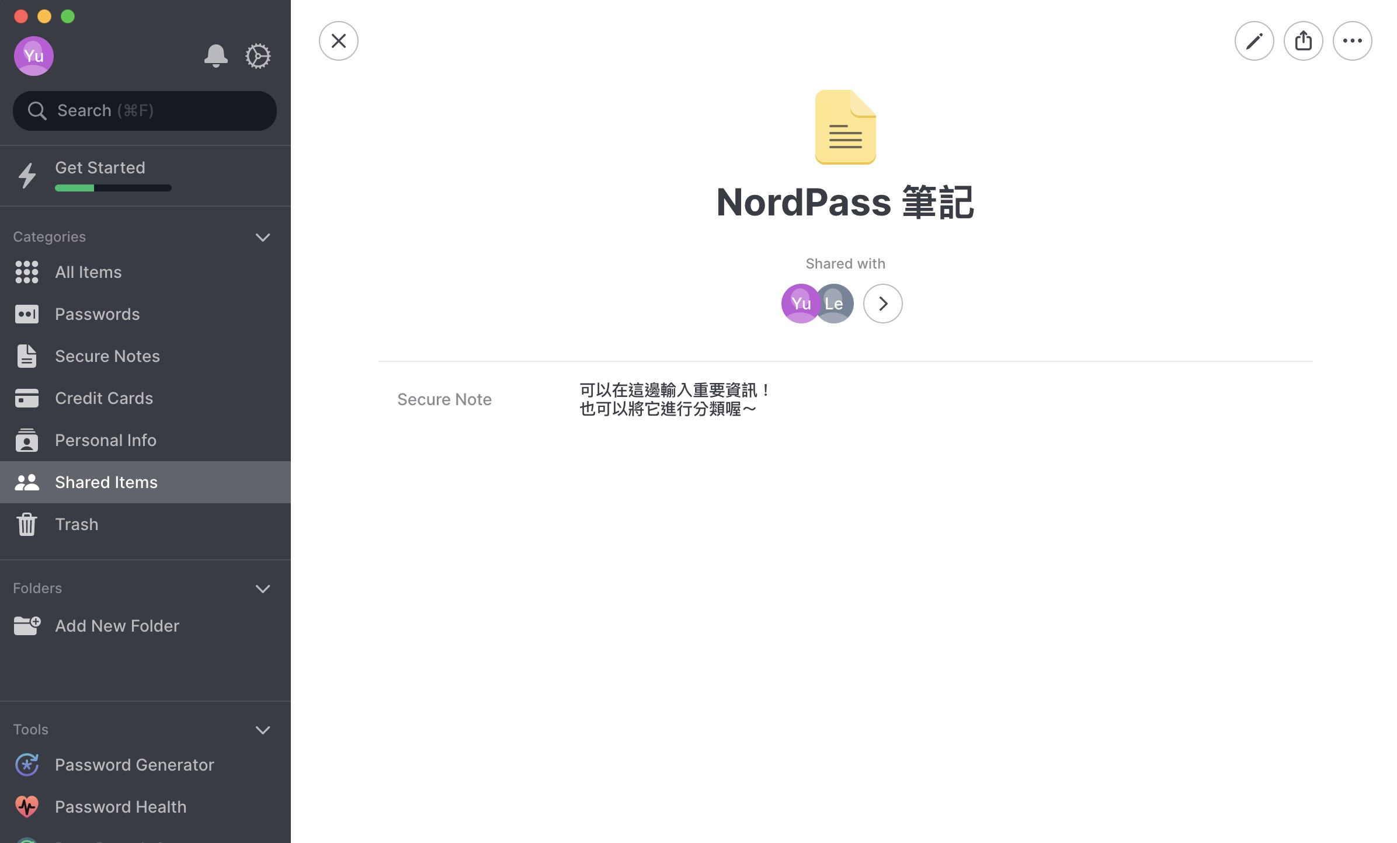
Task: Open the notifications bell
Action: [x=216, y=56]
